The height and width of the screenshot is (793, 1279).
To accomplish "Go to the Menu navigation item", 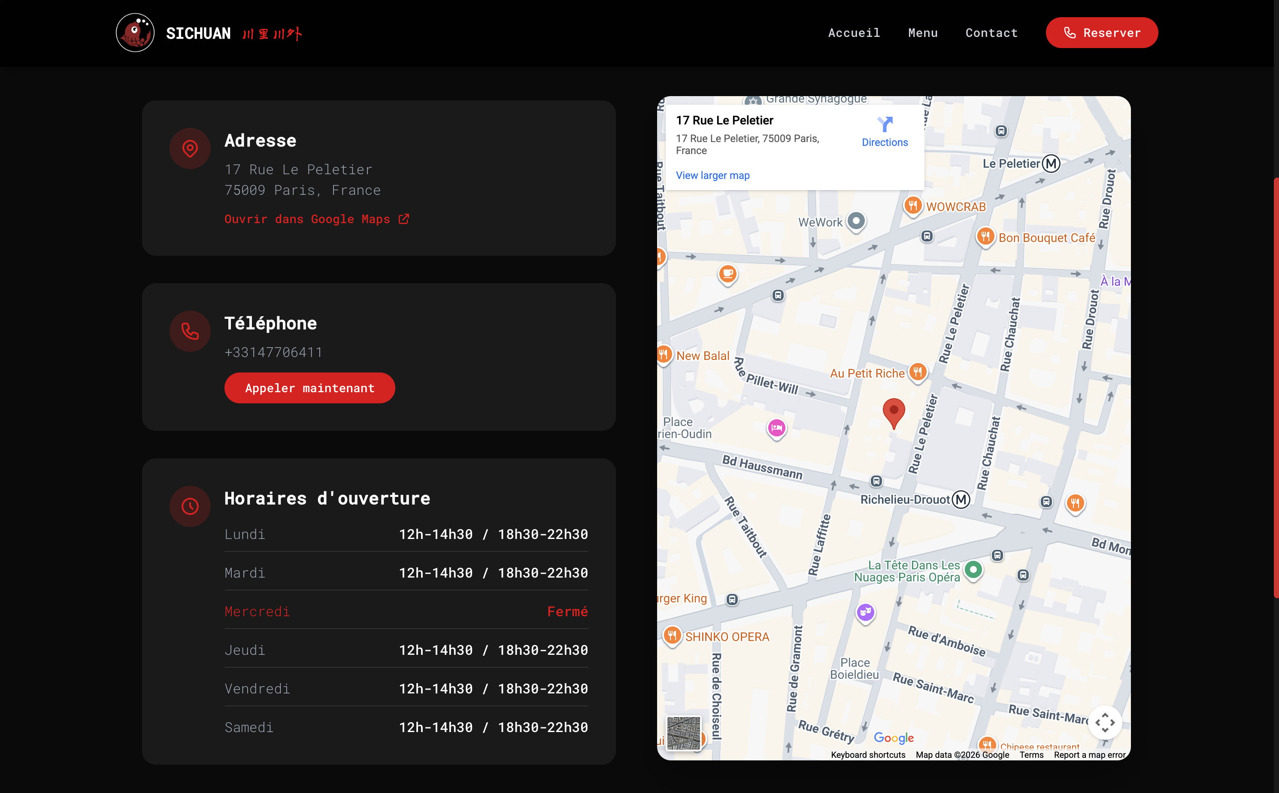I will 923,33.
